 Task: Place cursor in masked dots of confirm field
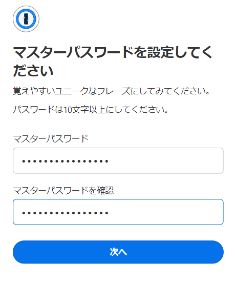(65, 213)
